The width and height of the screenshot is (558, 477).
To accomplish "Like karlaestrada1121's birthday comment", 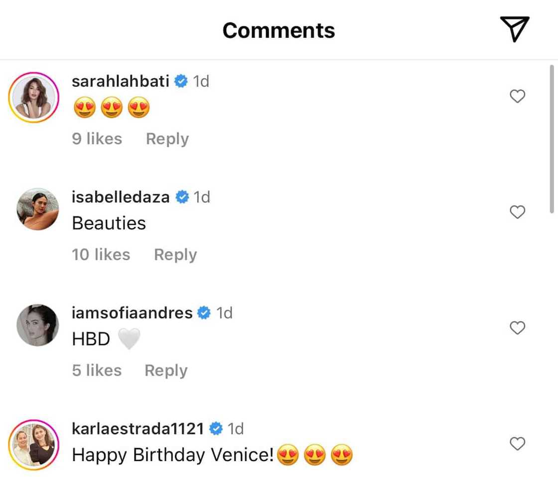I will click(x=518, y=444).
